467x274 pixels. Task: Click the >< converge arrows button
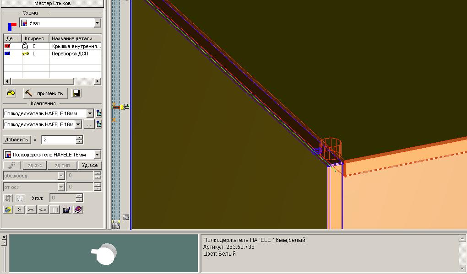(x=31, y=210)
